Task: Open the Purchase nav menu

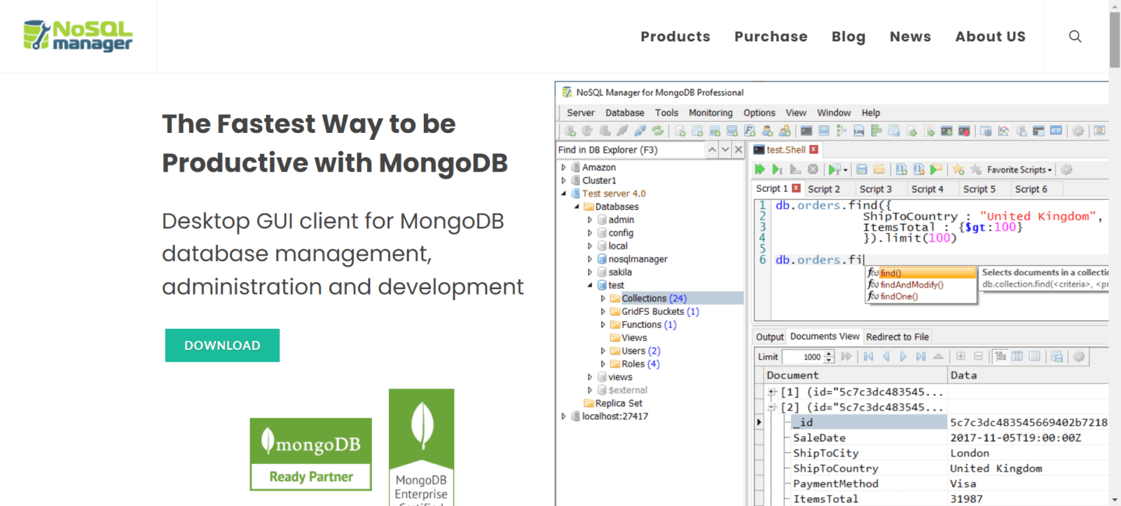Action: [771, 36]
